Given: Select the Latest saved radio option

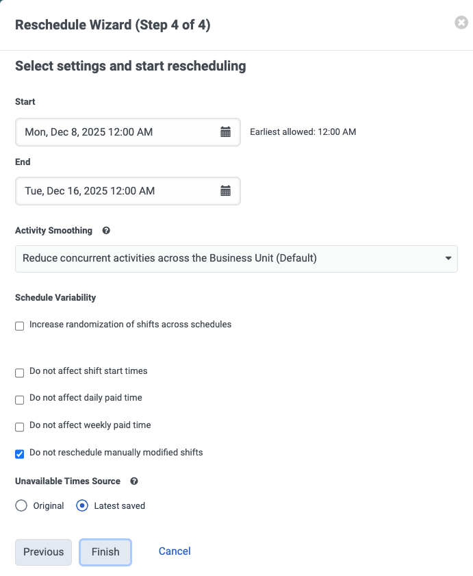Looking at the screenshot, I should 82,505.
